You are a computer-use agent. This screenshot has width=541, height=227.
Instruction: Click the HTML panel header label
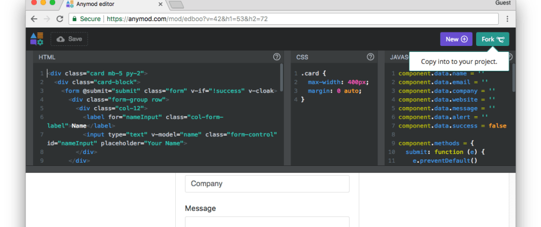47,57
